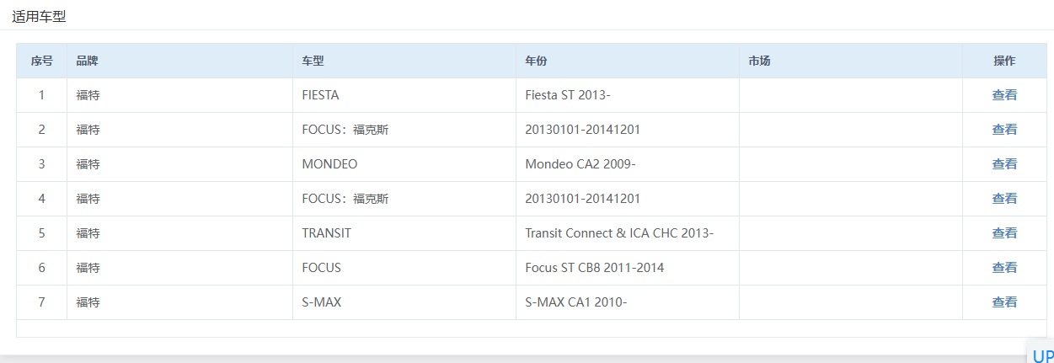Open 查看 for Focus ST CB8 row
The width and height of the screenshot is (1054, 363).
[x=1004, y=268]
